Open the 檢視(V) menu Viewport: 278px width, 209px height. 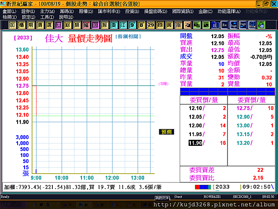coord(10,17)
